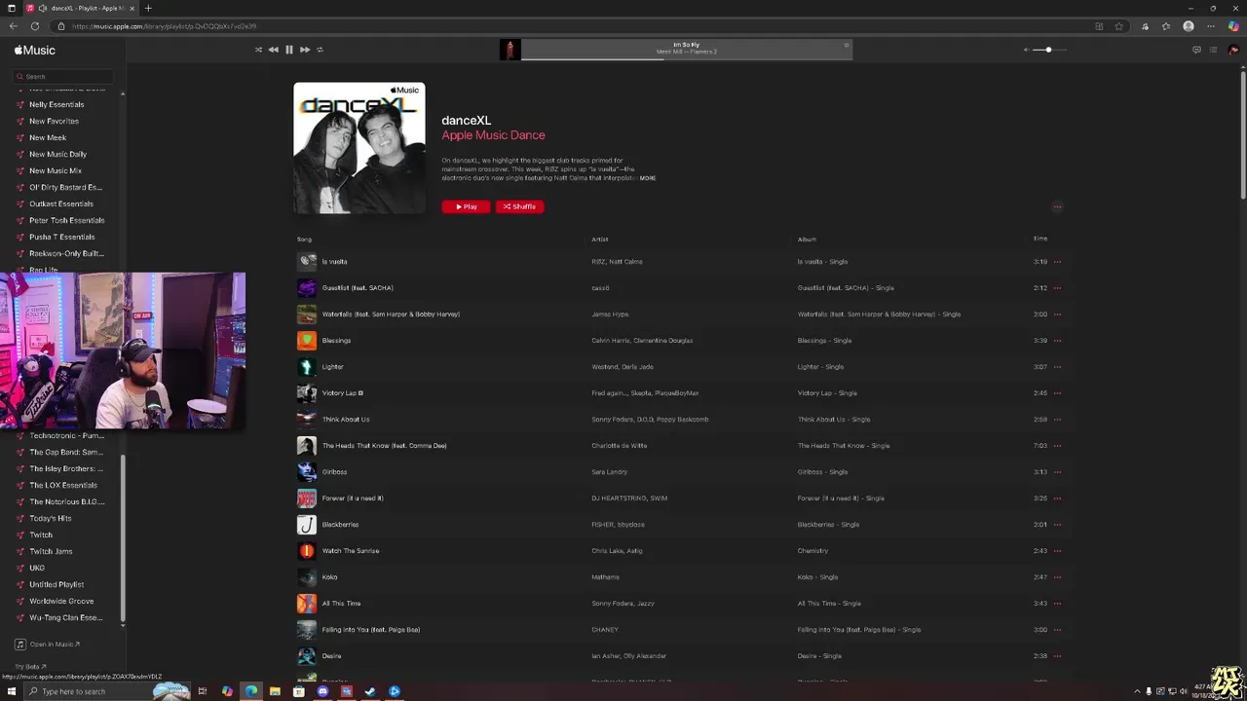Sort by the Song column header
Image resolution: width=1247 pixels, height=701 pixels.
pos(304,240)
